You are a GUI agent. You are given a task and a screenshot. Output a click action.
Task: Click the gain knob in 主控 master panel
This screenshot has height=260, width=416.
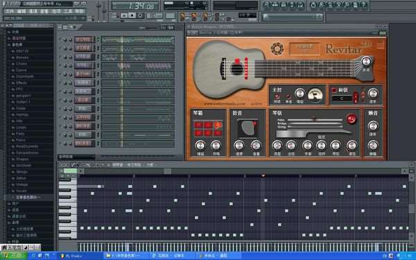click(x=300, y=94)
